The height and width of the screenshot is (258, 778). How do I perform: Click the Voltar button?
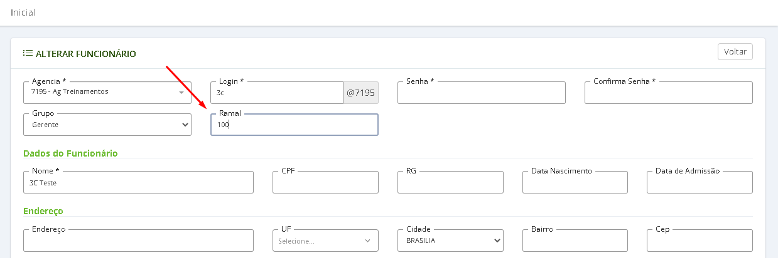point(735,51)
